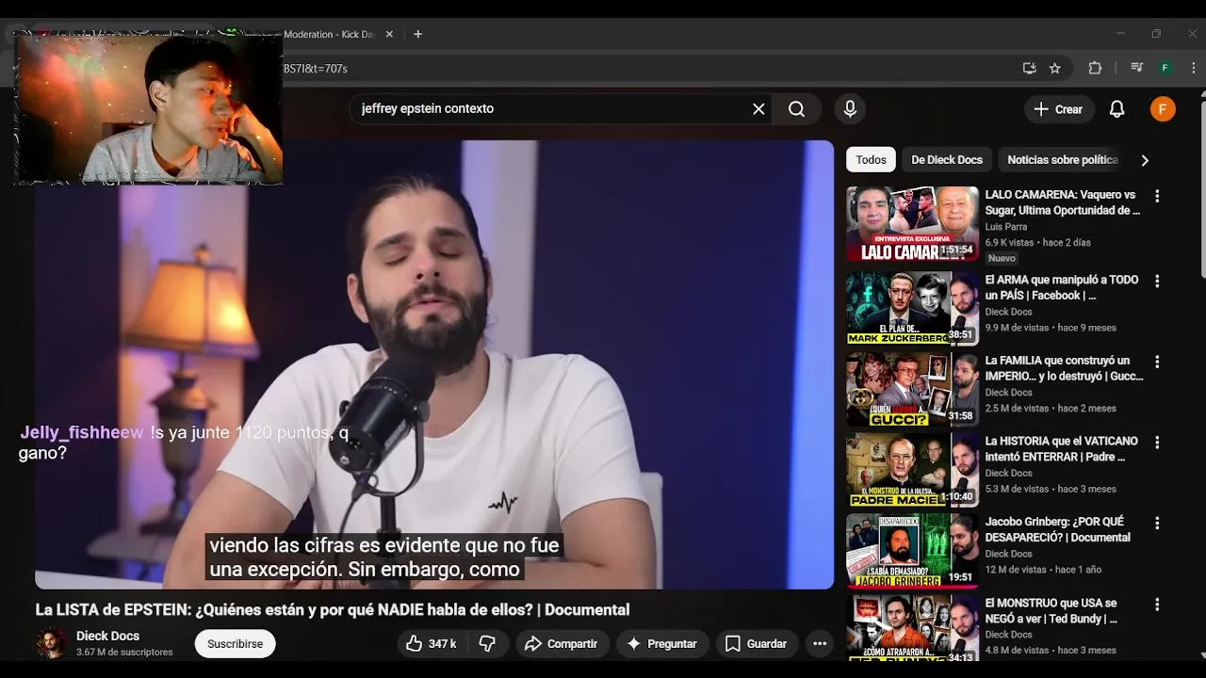Click the video title 'La LISTA de EPSTEIN'
This screenshot has width=1206, height=678.
coord(332,610)
